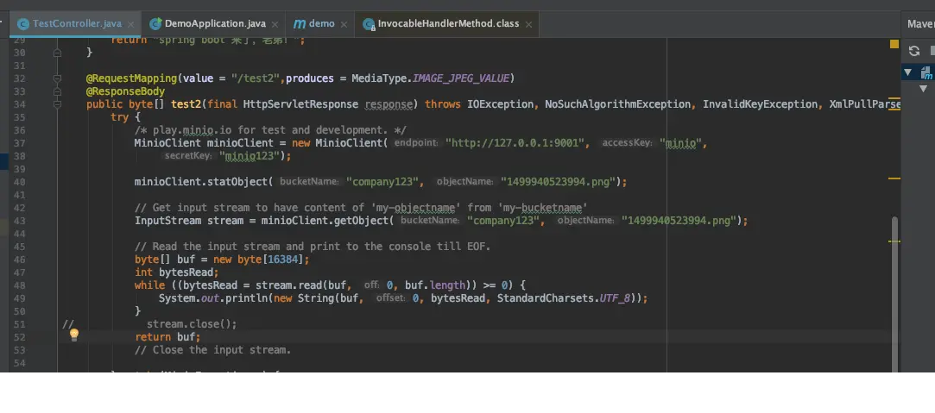Click "company123" on the getObject line

click(x=502, y=221)
